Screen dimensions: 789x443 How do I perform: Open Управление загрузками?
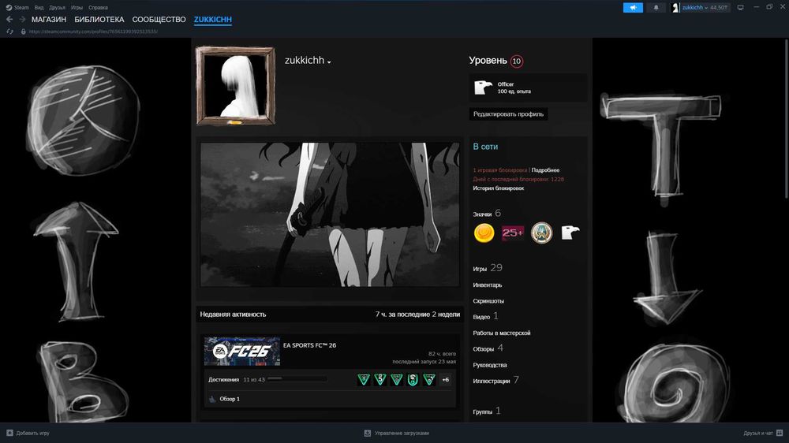click(397, 433)
